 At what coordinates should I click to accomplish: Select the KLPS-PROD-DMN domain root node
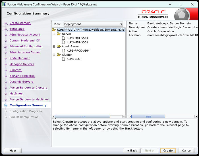coord(91,30)
